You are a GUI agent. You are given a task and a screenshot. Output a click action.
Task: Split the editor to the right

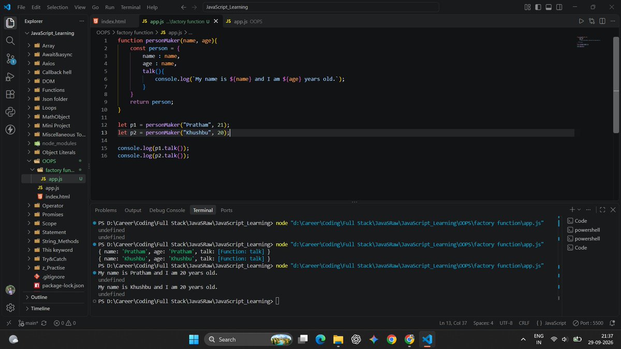point(602,21)
